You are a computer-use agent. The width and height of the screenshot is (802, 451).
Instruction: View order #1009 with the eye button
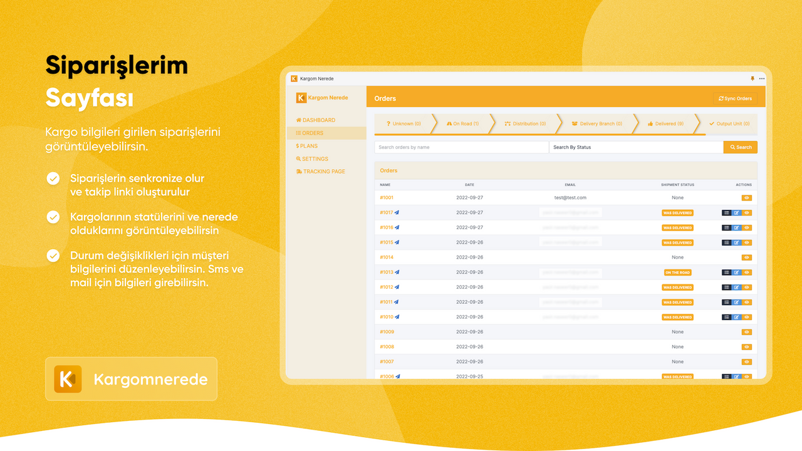pyautogui.click(x=746, y=332)
